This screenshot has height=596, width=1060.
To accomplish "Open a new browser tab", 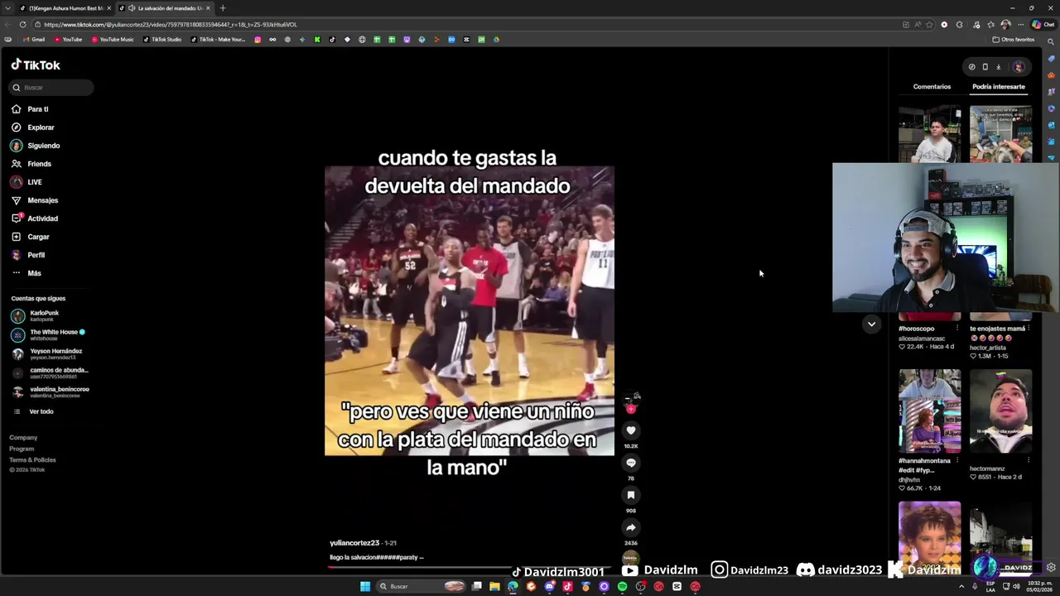I will [x=223, y=8].
